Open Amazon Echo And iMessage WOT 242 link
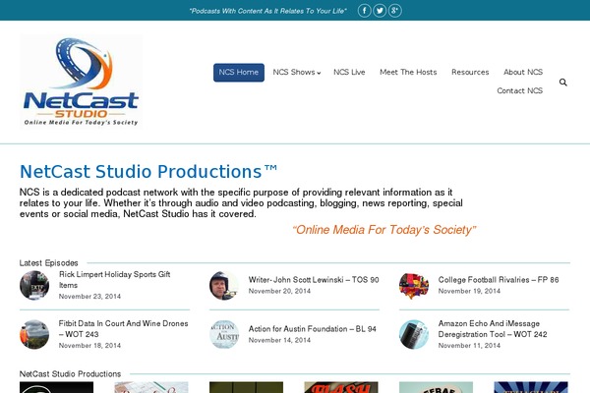The height and width of the screenshot is (393, 590). (493, 329)
